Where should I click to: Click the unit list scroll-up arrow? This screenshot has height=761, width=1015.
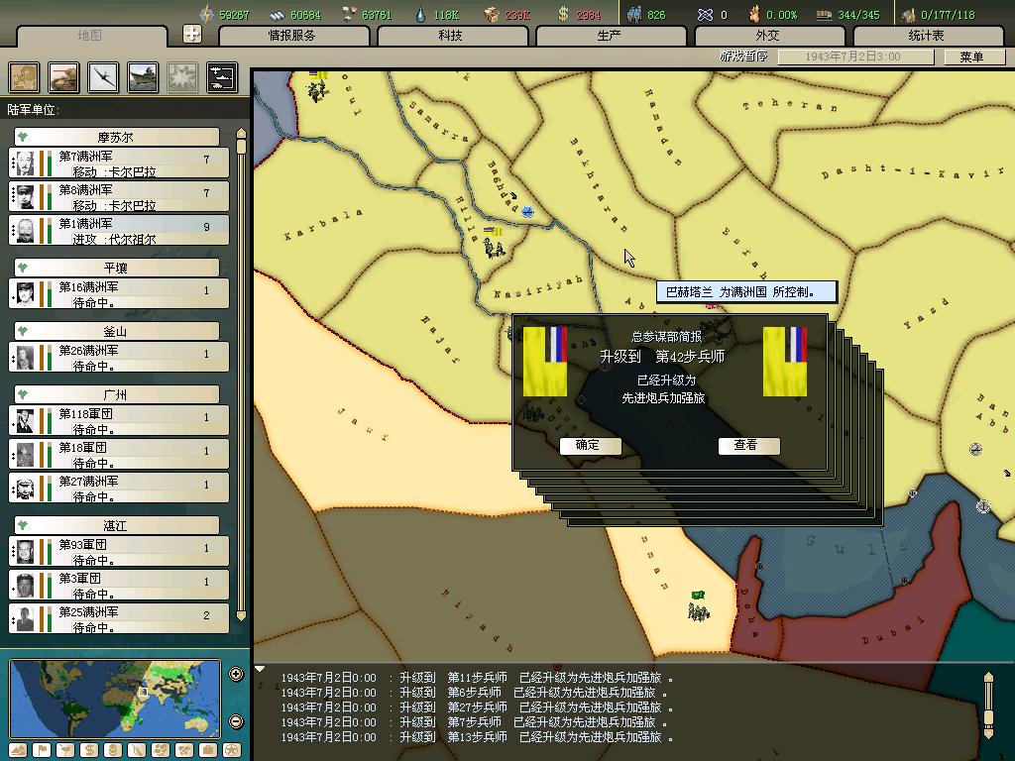coord(241,133)
